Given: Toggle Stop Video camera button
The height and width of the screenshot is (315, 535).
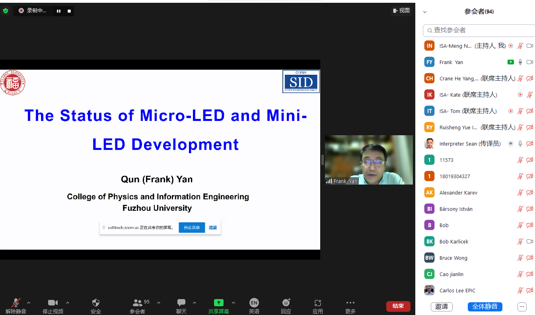Looking at the screenshot, I should tap(53, 305).
